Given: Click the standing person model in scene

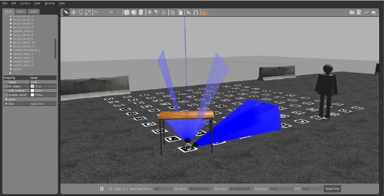Looking at the screenshot, I should [326, 92].
